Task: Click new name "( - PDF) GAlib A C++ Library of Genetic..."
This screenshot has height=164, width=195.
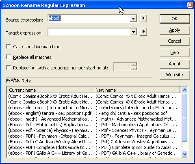Action: pyautogui.click(x=136, y=153)
